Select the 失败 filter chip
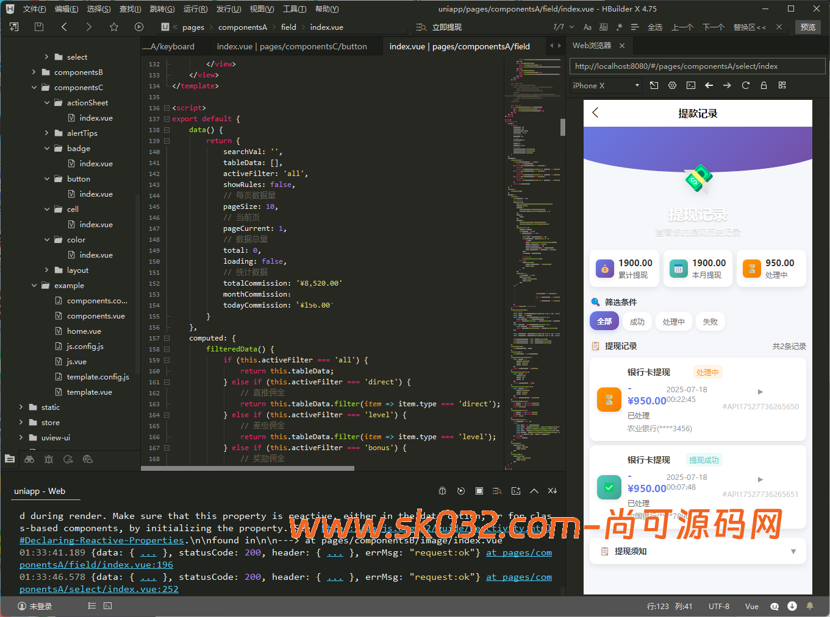Viewport: 830px width, 617px height. (710, 321)
